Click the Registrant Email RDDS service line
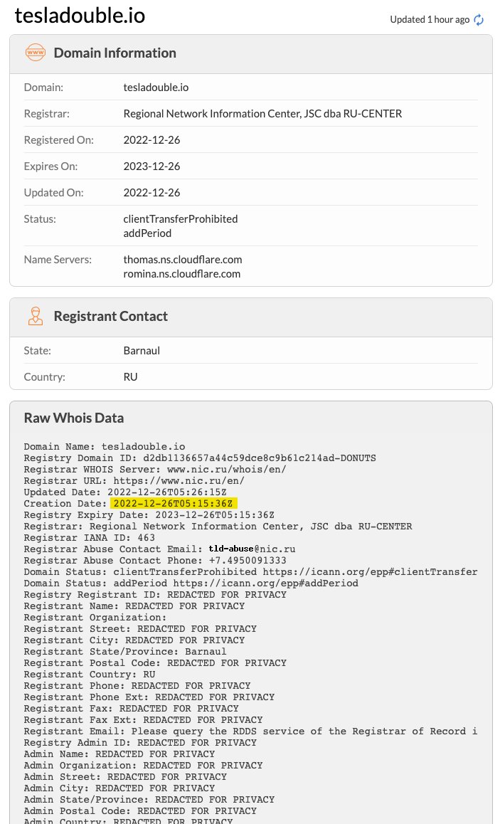The image size is (500, 824). [x=250, y=731]
